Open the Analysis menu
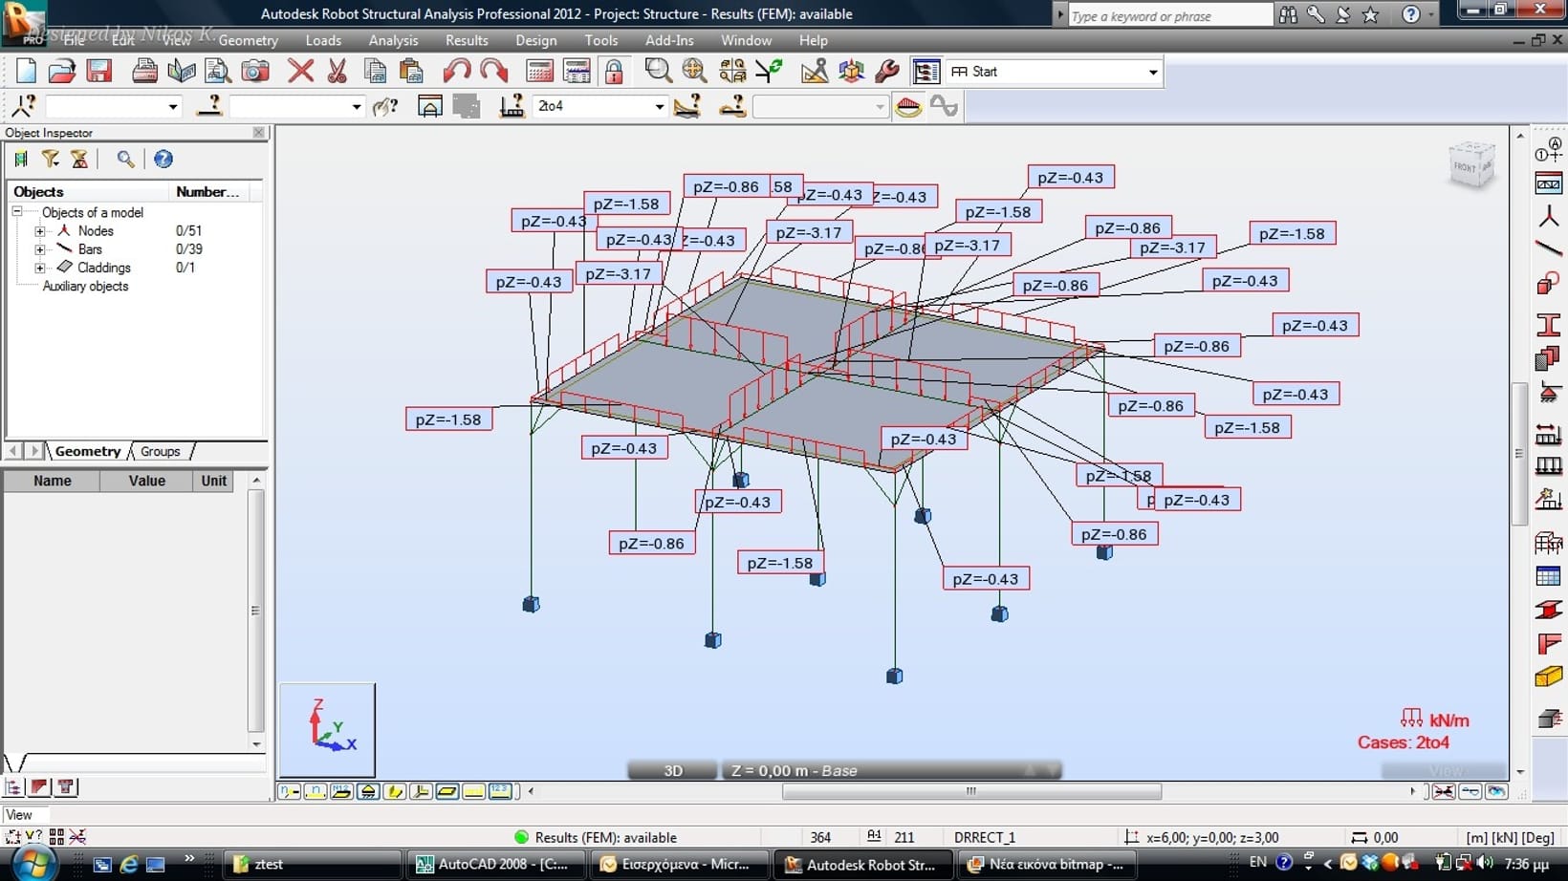Screen dimensions: 1568x881 (393, 40)
